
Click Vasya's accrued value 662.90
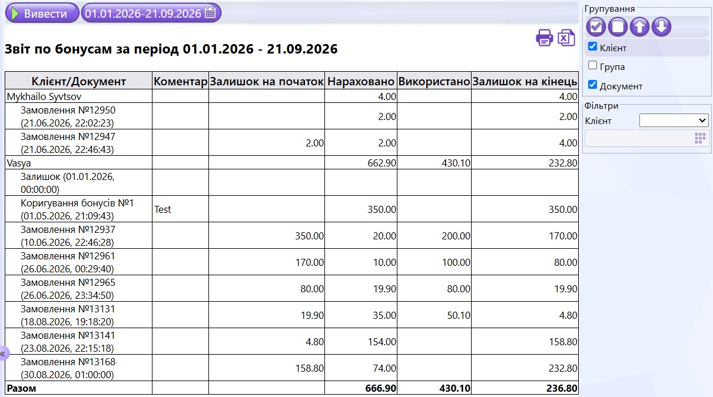[381, 163]
